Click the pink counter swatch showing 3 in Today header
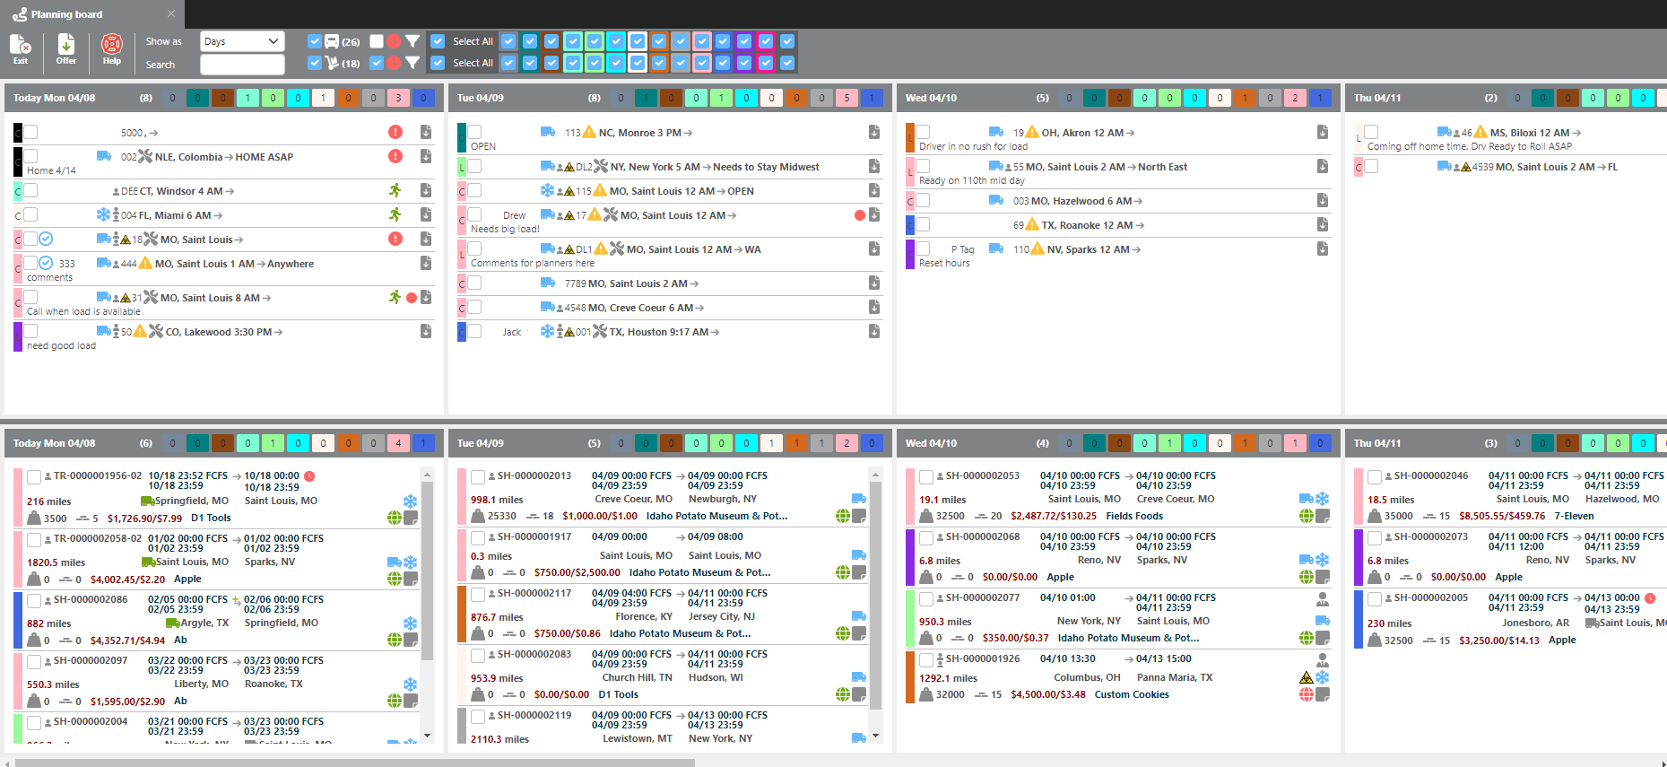Image resolution: width=1667 pixels, height=767 pixels. [398, 98]
